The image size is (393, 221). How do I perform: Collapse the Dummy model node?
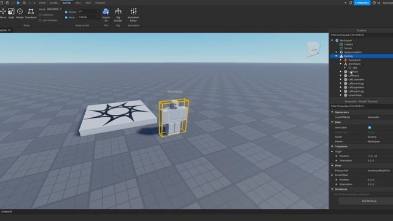point(337,56)
